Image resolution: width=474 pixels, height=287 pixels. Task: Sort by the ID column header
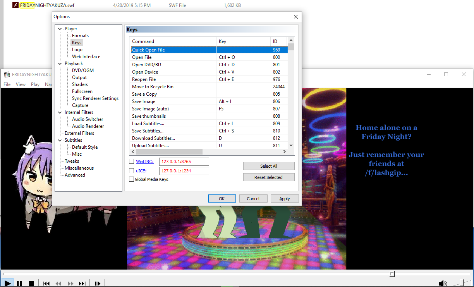(x=279, y=41)
